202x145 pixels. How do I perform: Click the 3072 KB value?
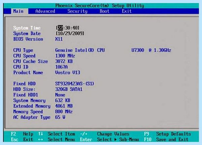coord(64,61)
